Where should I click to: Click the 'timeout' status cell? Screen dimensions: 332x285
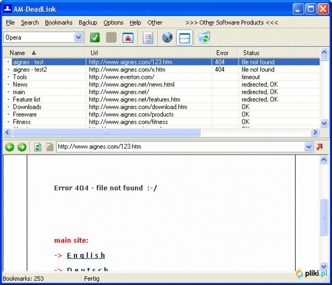(251, 77)
